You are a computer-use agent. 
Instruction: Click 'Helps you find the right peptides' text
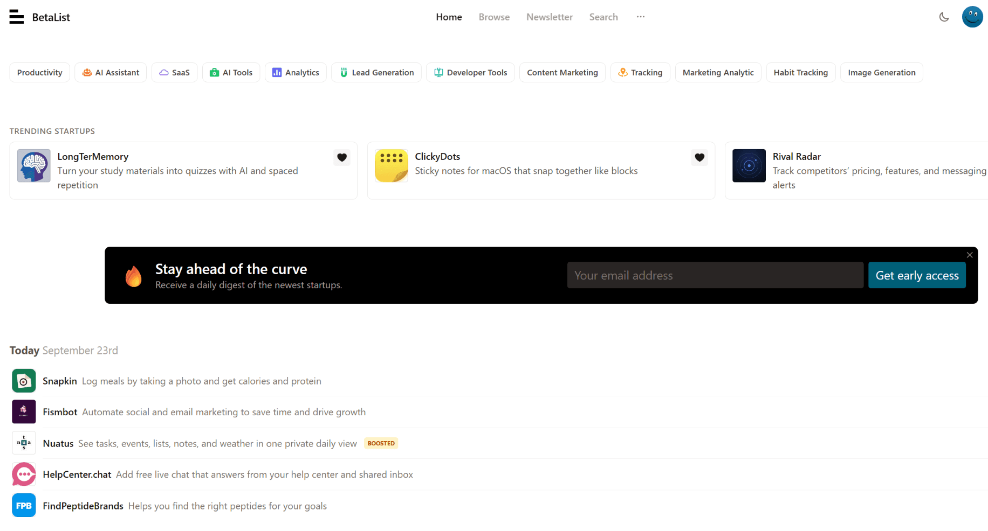(x=228, y=506)
